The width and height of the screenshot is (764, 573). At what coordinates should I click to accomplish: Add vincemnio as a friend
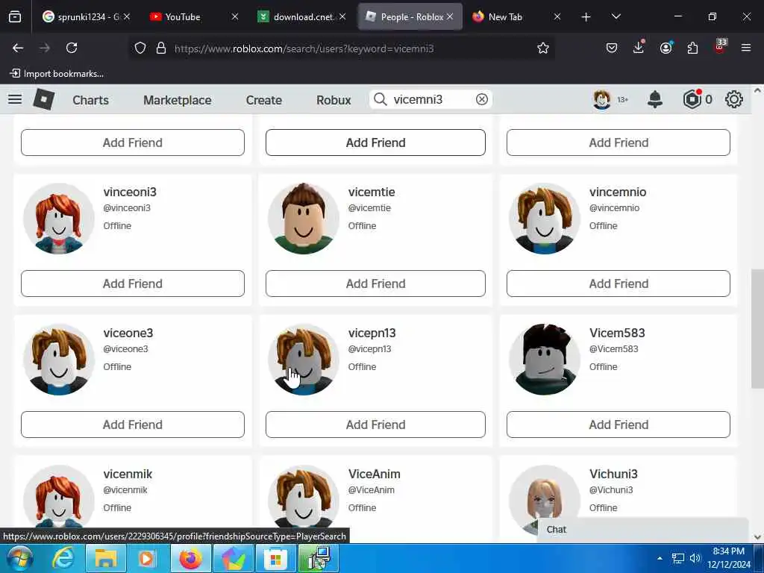619,284
